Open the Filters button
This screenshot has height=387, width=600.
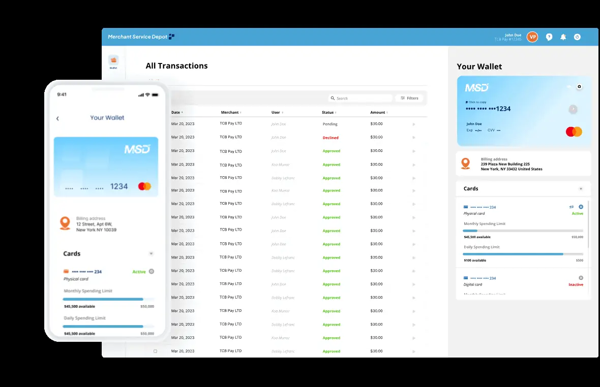[x=409, y=98]
